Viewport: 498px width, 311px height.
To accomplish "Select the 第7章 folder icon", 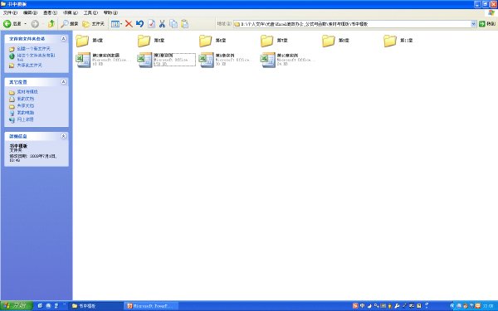I will 266,41.
